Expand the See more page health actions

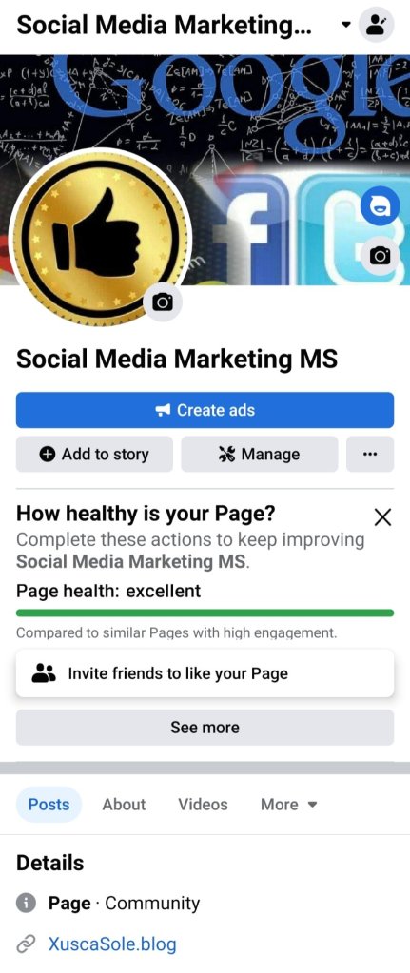(x=205, y=728)
